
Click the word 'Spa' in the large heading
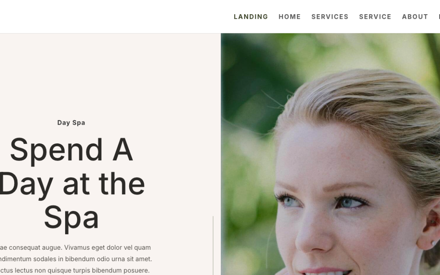pos(71,218)
